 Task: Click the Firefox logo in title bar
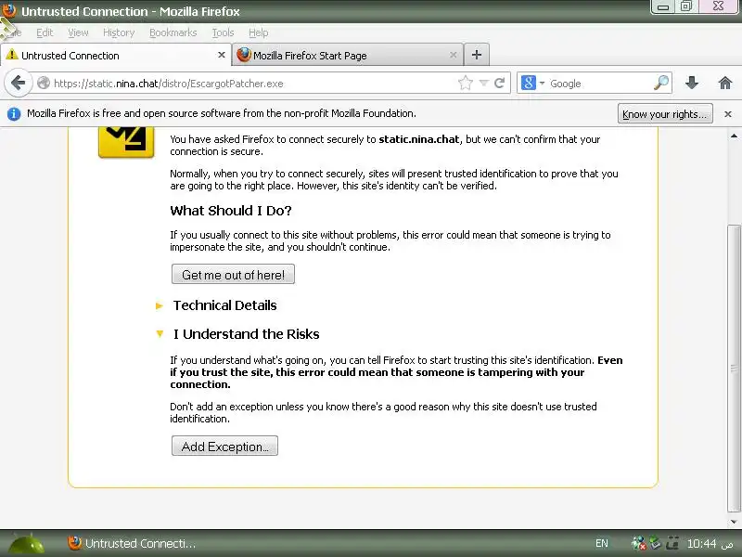point(8,10)
